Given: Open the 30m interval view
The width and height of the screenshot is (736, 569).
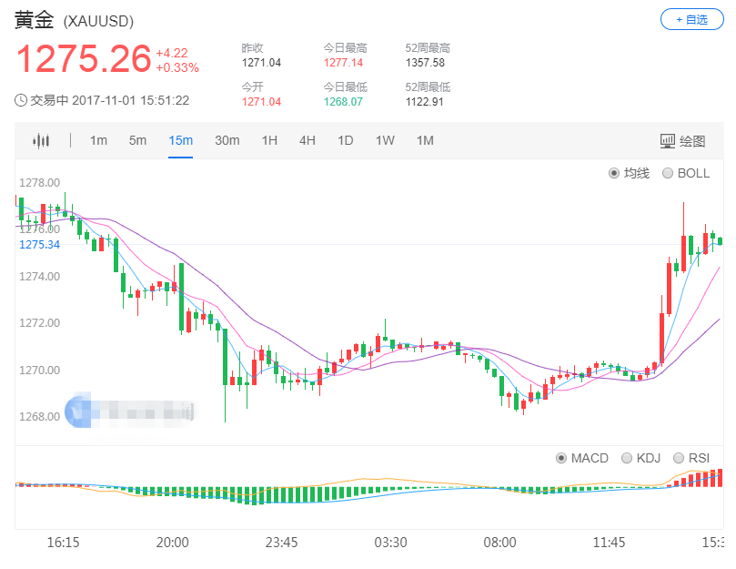Looking at the screenshot, I should point(227,140).
